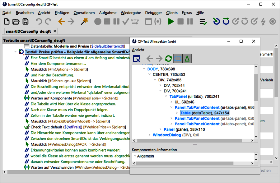This screenshot has height=183, width=280.
Task: Stop test playback in main toolbar
Action: coord(180,22)
